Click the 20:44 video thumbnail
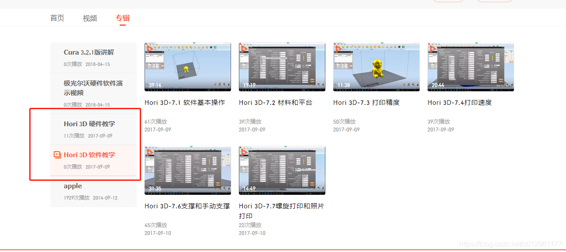 [x=470, y=66]
